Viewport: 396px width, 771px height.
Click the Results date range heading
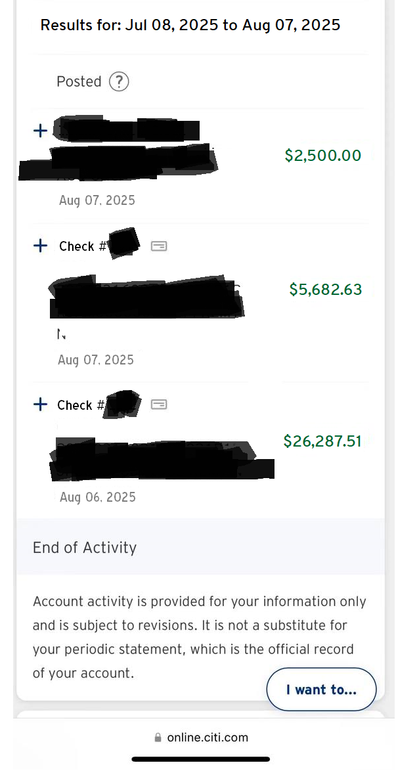[x=190, y=26]
